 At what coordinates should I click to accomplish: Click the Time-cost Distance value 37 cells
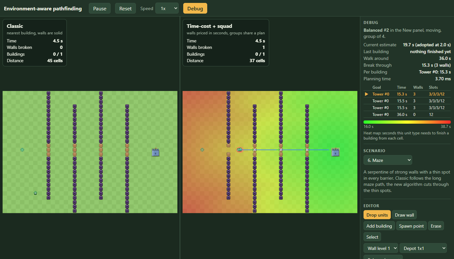(x=257, y=61)
